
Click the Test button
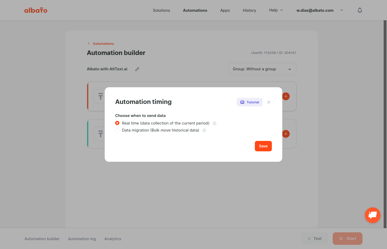pos(314,239)
